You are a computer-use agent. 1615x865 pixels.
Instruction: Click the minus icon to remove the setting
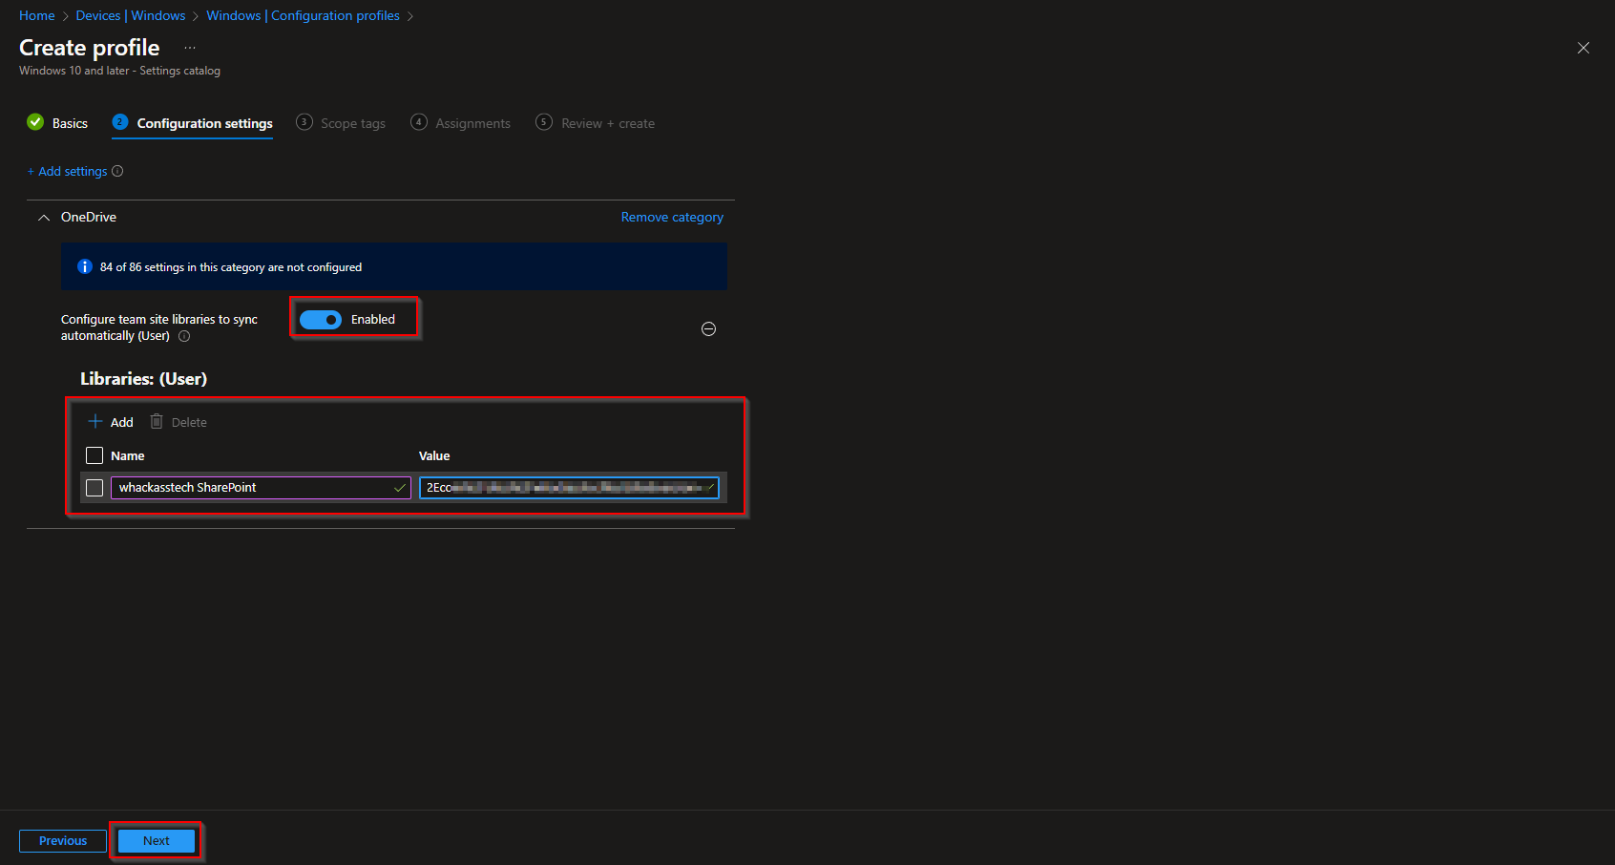(x=709, y=328)
